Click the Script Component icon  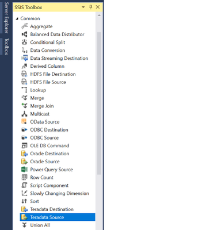click(x=24, y=185)
